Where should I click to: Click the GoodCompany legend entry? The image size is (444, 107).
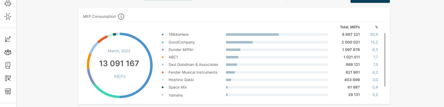coord(182,42)
